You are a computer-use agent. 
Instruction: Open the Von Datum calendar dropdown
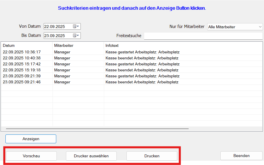[x=76, y=27]
